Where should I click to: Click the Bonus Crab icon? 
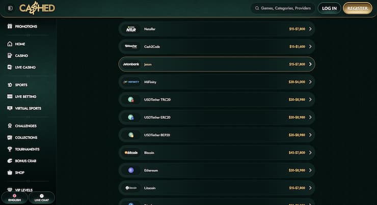[10, 161]
